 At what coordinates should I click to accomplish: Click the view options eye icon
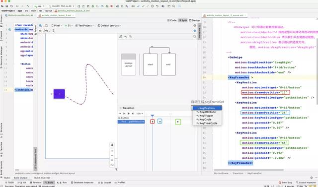tap(40, 31)
